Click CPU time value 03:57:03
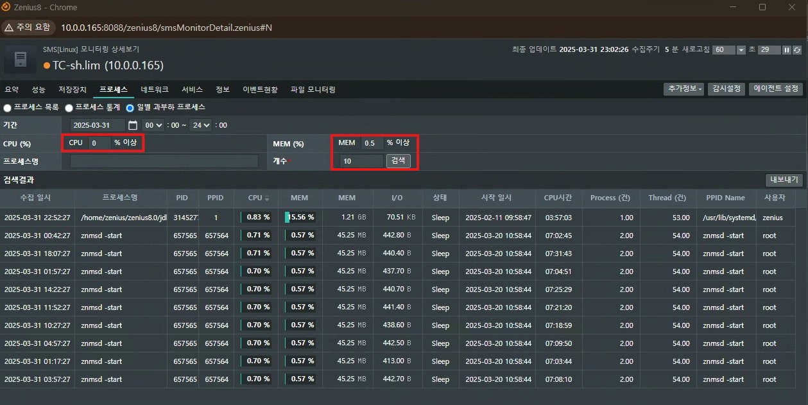The image size is (808, 405). pos(558,218)
